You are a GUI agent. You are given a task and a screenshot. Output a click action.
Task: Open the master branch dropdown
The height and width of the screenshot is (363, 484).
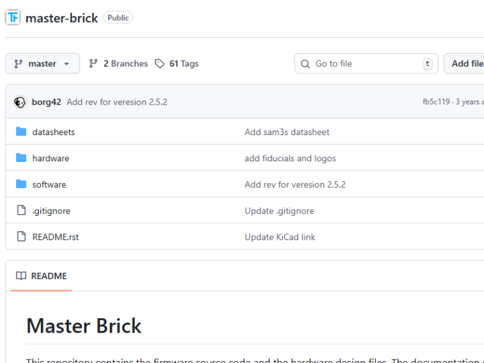42,64
